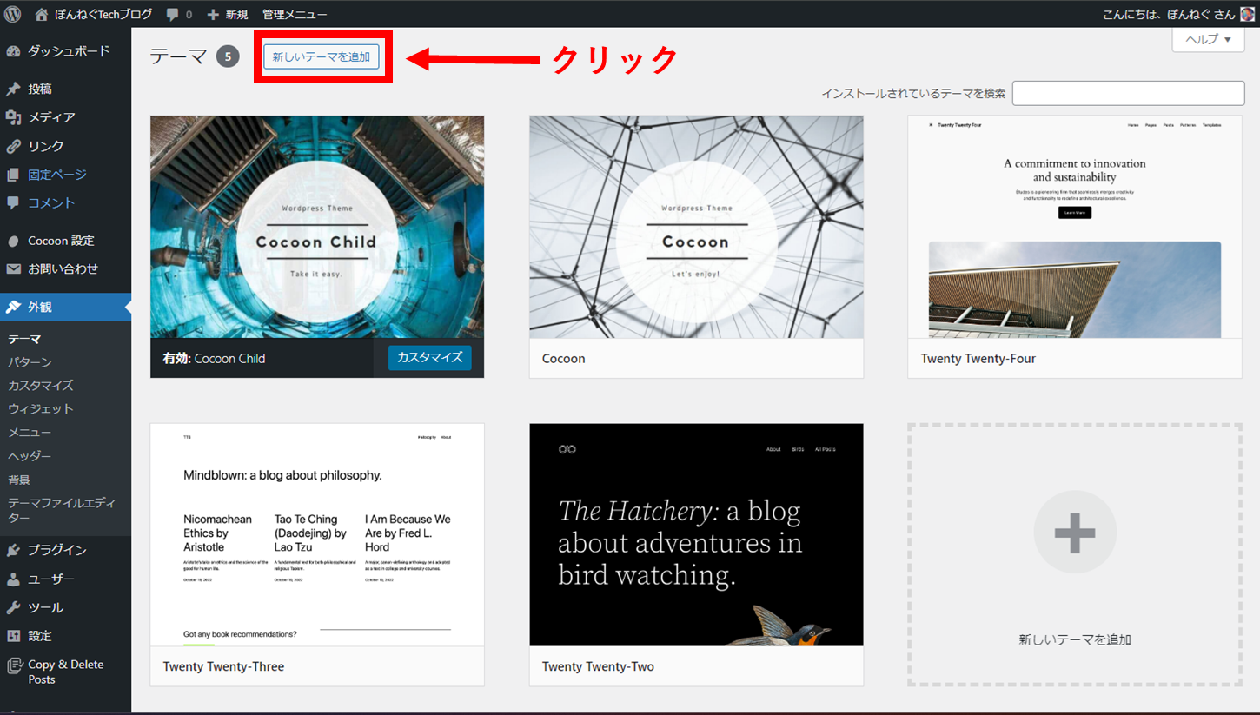Click the ダッシュボード gauge icon
The height and width of the screenshot is (715, 1260).
[x=13, y=51]
